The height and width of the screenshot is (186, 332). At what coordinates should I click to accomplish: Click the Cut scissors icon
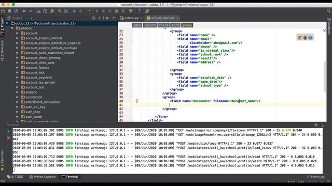click(38, 11)
